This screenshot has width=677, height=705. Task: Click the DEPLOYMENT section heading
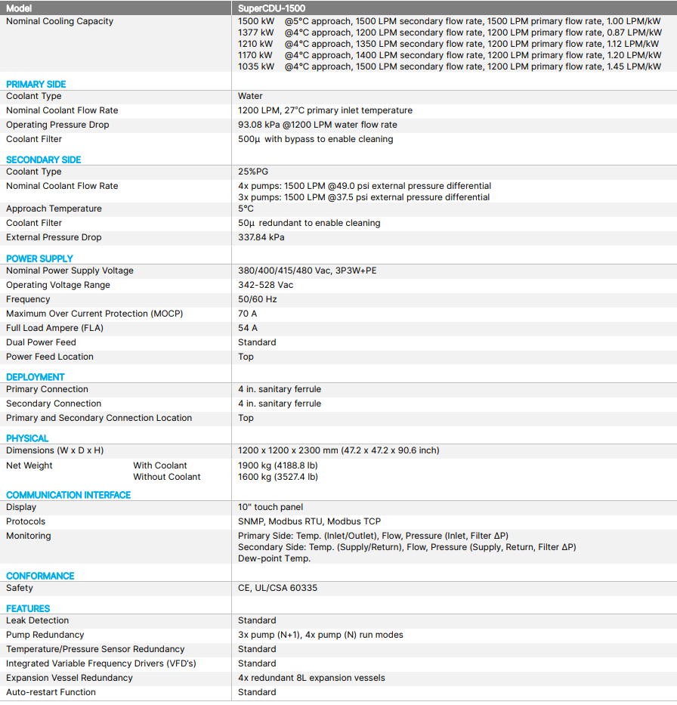[x=36, y=376]
